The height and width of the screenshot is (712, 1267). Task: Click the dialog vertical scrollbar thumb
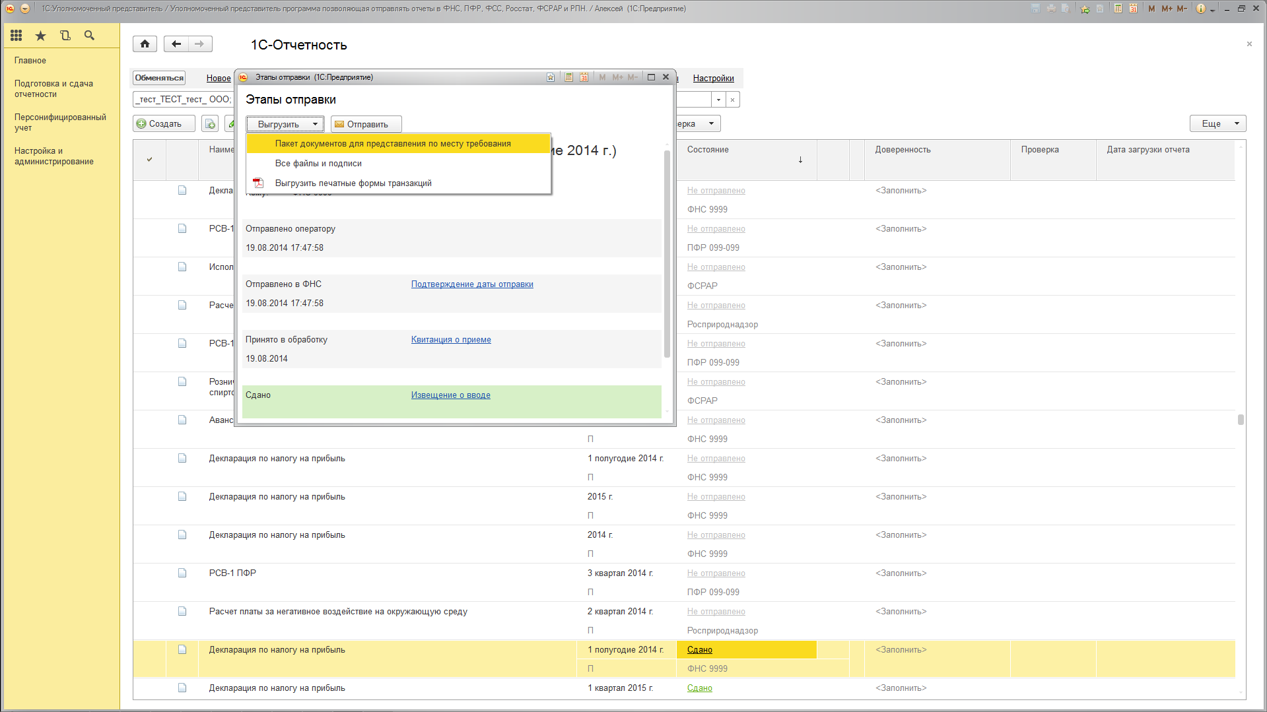pyautogui.click(x=667, y=253)
